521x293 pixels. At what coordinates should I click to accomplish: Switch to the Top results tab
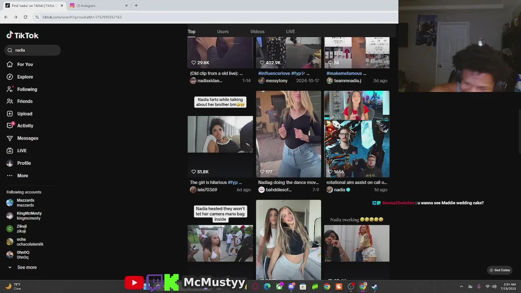191,31
